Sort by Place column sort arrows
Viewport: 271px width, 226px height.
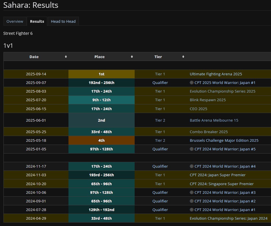132,57
